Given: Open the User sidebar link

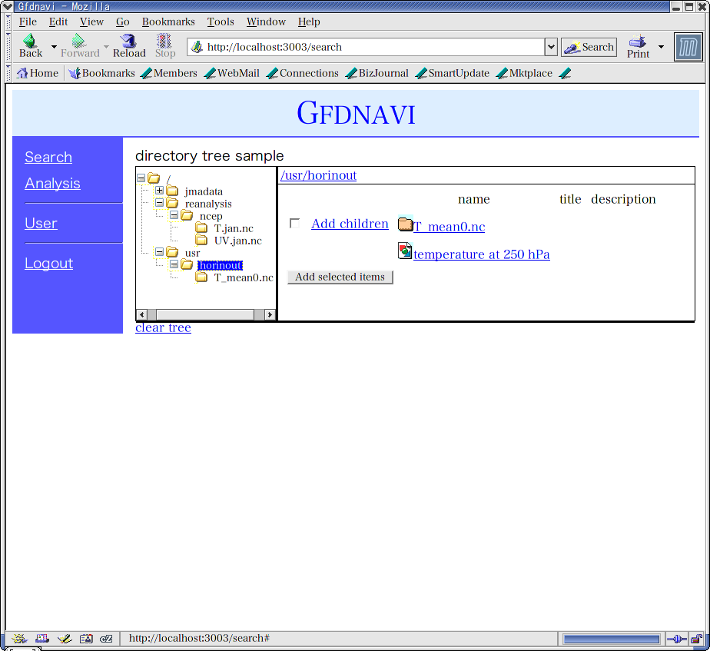Looking at the screenshot, I should 41,224.
